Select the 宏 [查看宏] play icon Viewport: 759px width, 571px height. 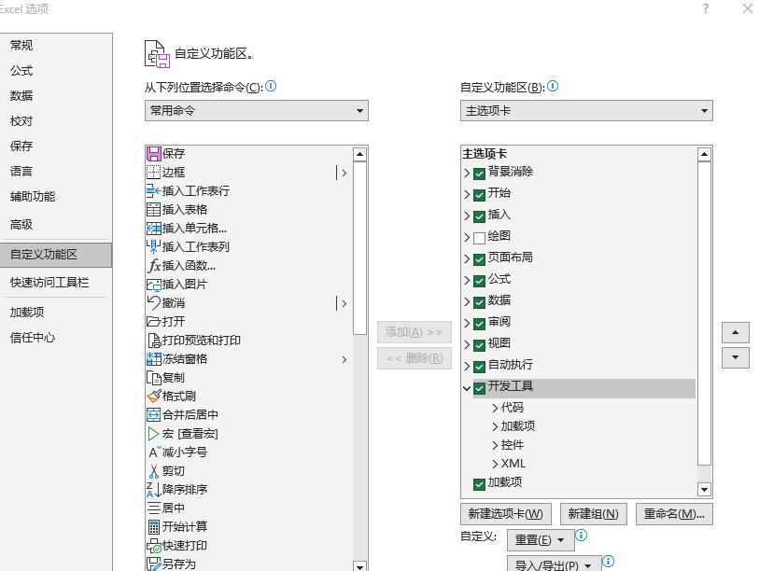click(x=153, y=434)
